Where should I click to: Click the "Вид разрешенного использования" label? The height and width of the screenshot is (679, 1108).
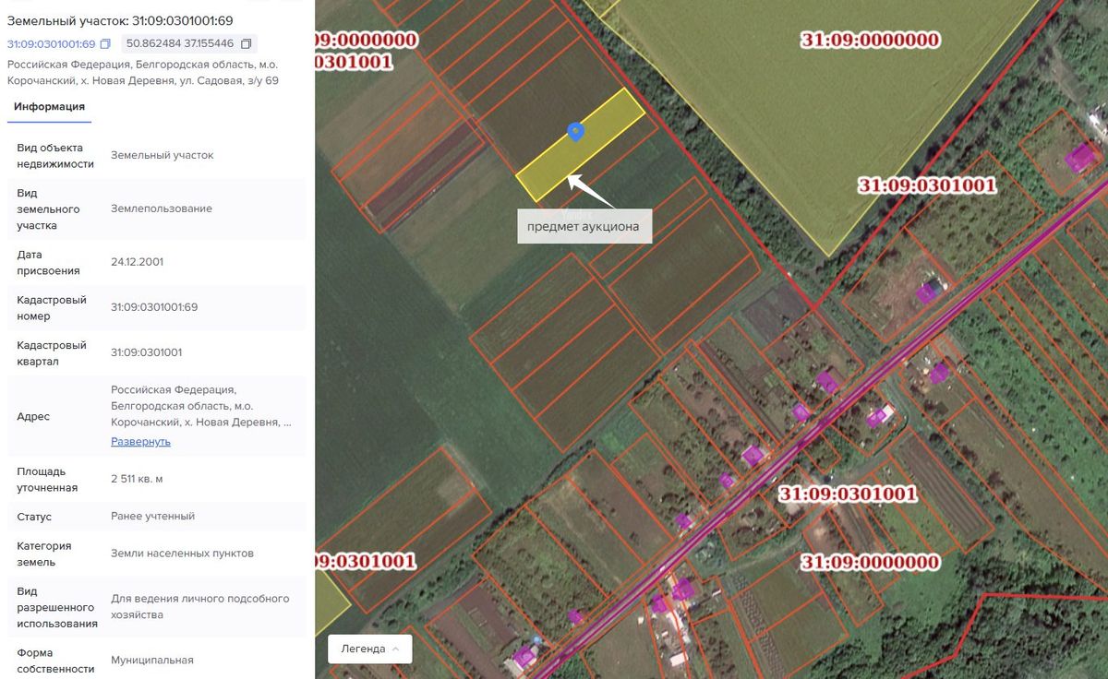click(57, 607)
